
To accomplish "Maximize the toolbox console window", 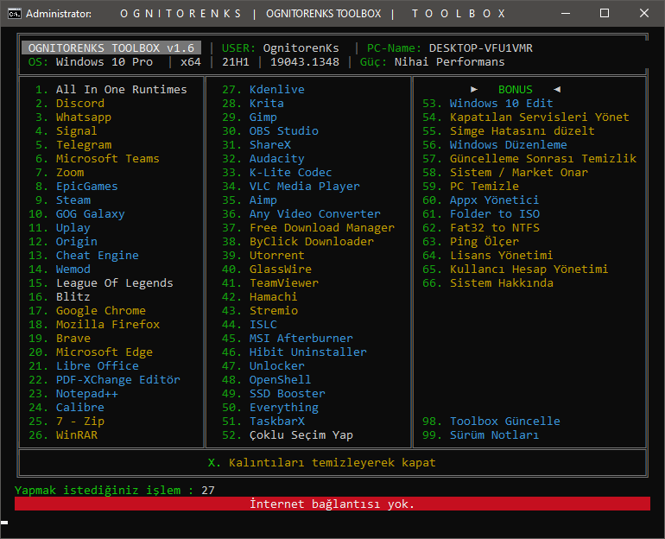I will click(605, 14).
